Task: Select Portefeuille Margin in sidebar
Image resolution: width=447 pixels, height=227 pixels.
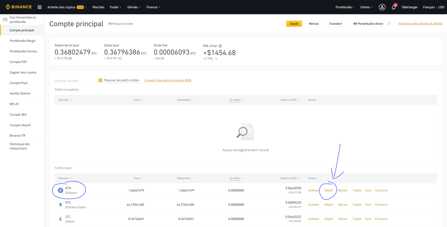Action: tap(23, 41)
